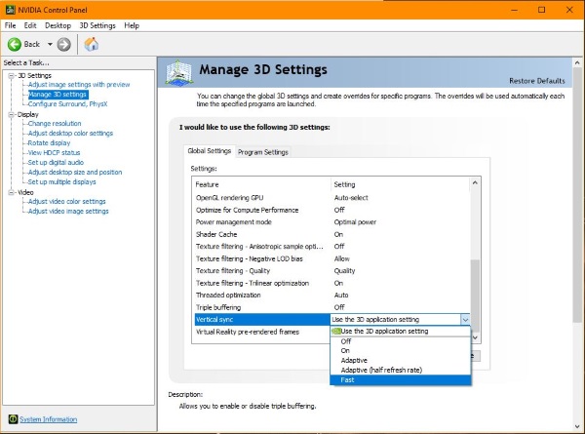Switch to the Program Settings tab

pyautogui.click(x=263, y=152)
